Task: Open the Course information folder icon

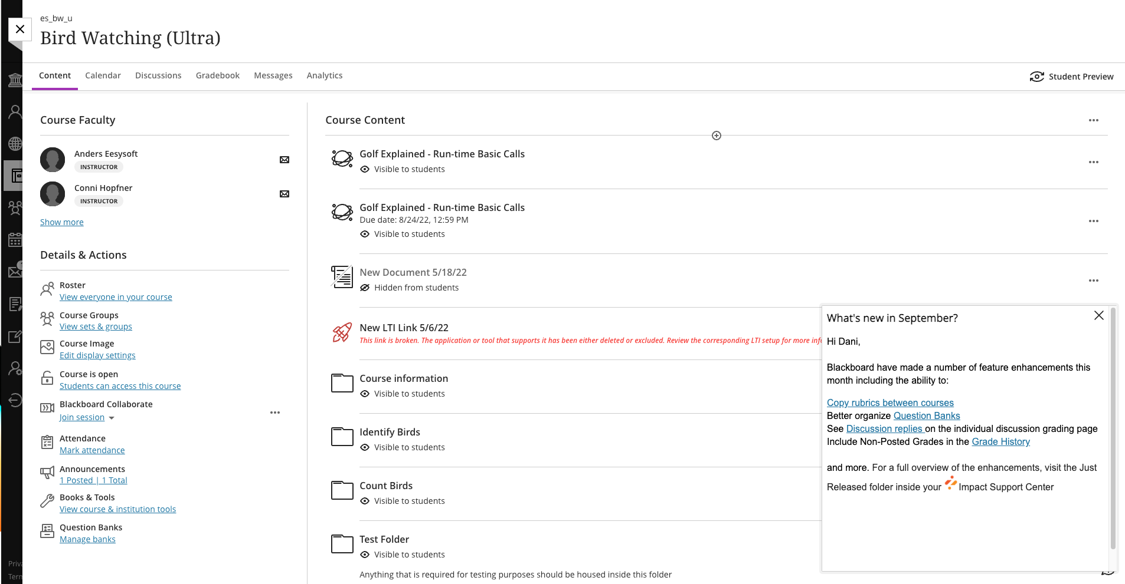Action: click(342, 384)
